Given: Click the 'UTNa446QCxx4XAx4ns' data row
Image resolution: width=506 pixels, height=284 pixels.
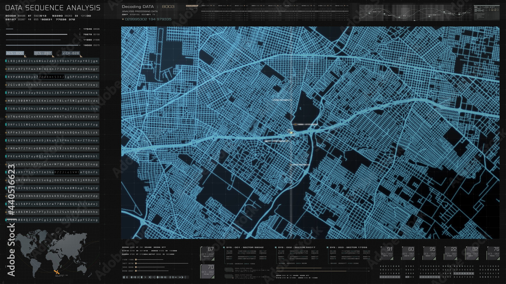Looking at the screenshot, I should pyautogui.click(x=53, y=117).
